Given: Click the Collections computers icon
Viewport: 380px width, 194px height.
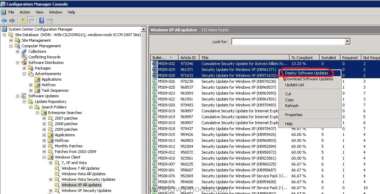Looking at the screenshot, I should pos(24,51).
